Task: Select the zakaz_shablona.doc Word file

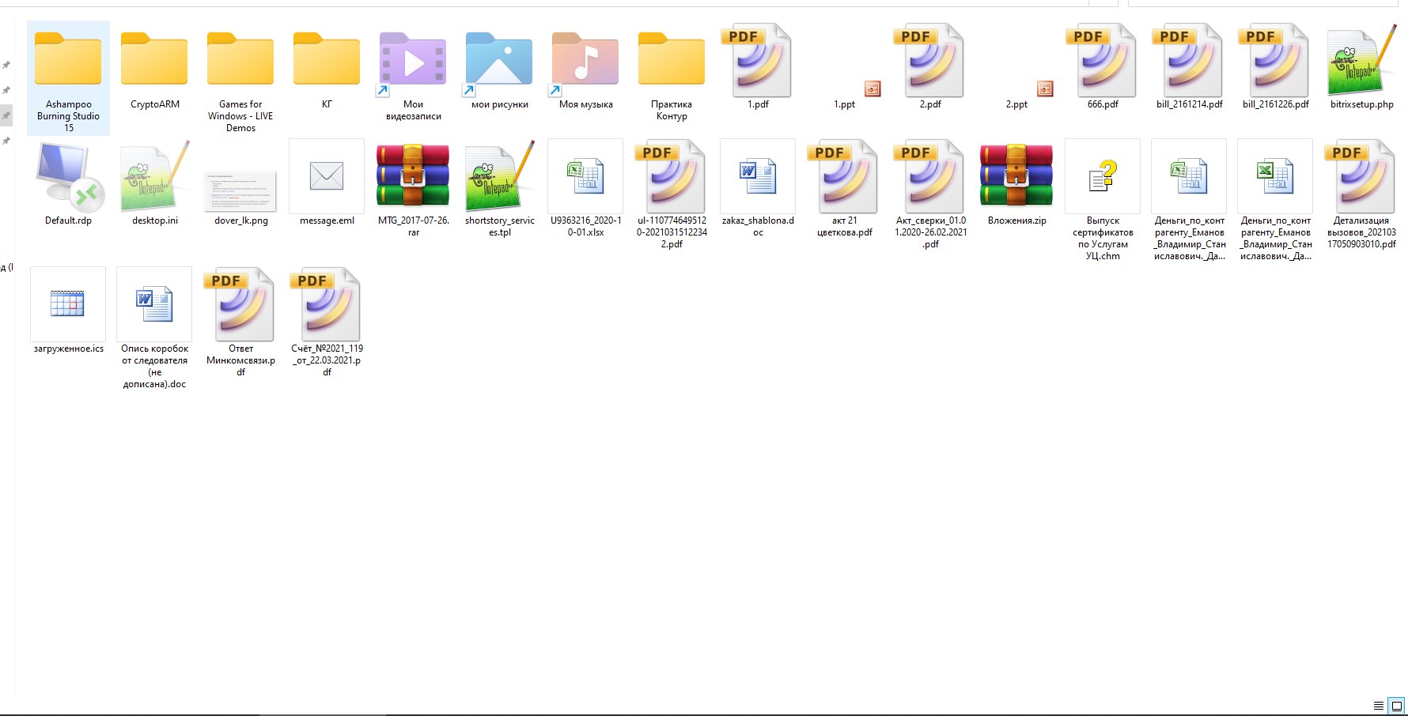Action: 758,190
